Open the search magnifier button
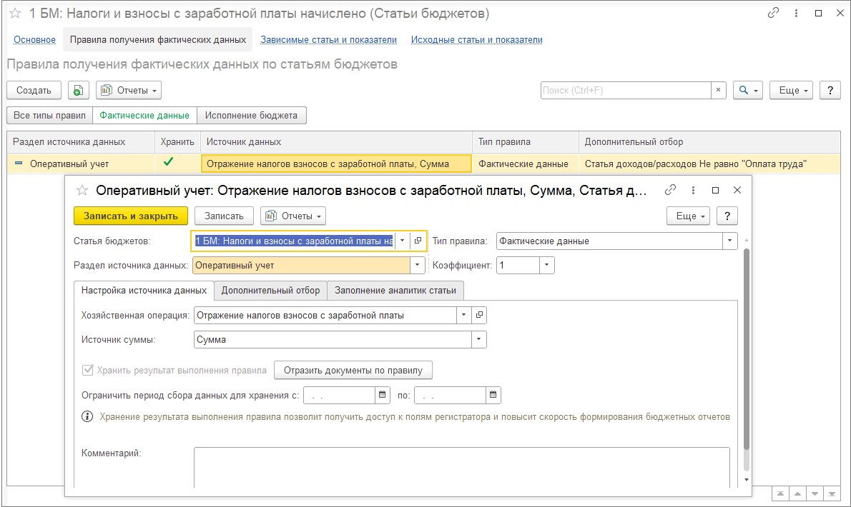The height and width of the screenshot is (507, 851). [747, 91]
